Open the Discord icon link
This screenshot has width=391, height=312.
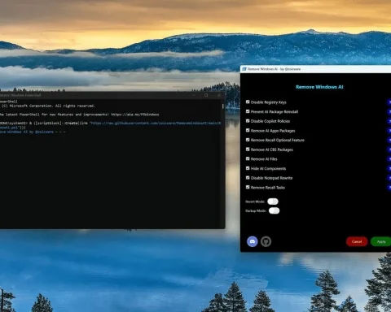[x=253, y=241]
